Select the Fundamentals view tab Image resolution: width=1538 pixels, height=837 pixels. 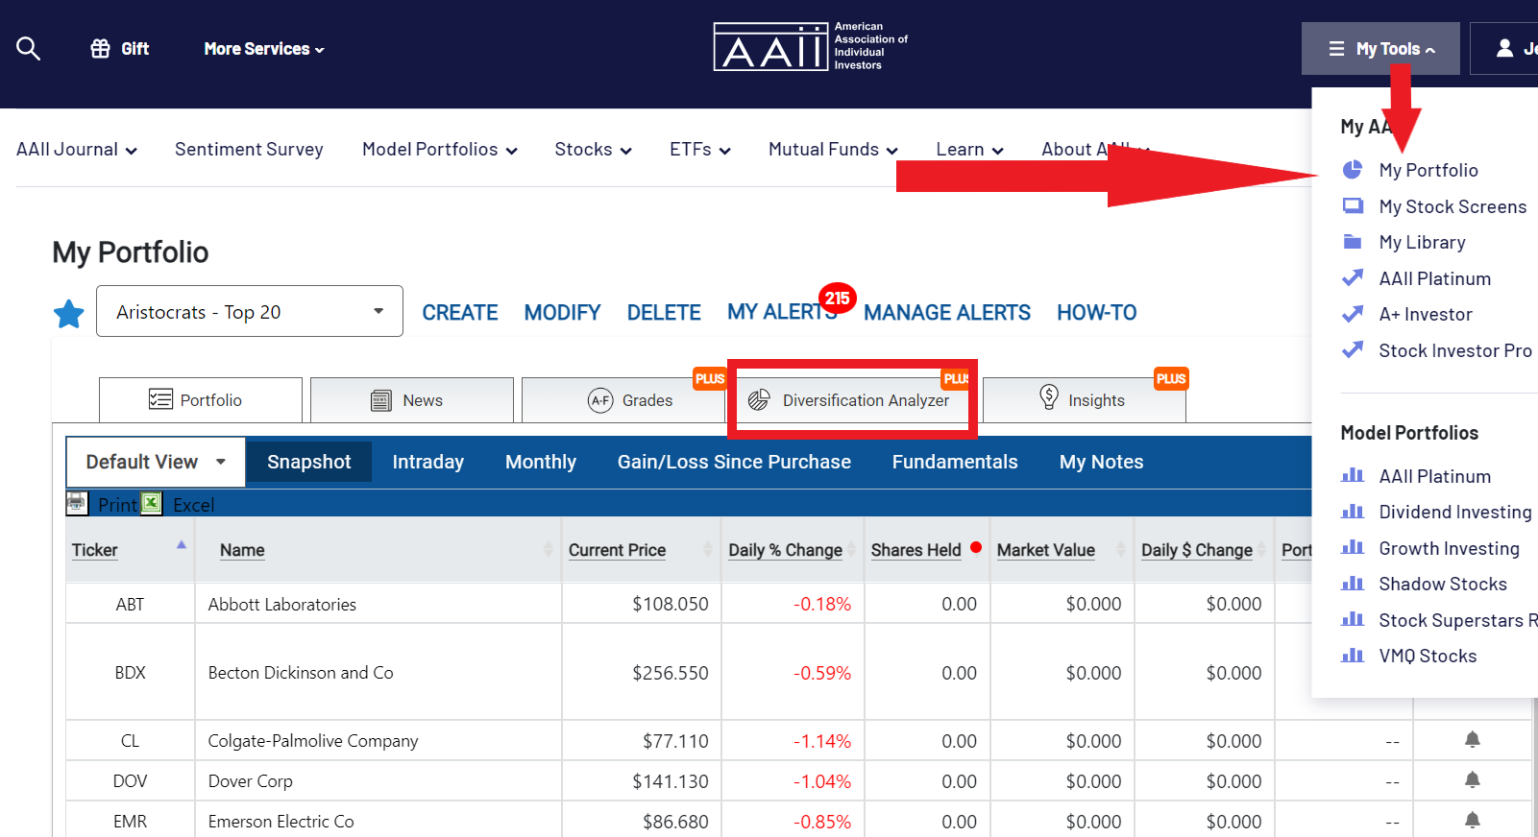click(955, 462)
